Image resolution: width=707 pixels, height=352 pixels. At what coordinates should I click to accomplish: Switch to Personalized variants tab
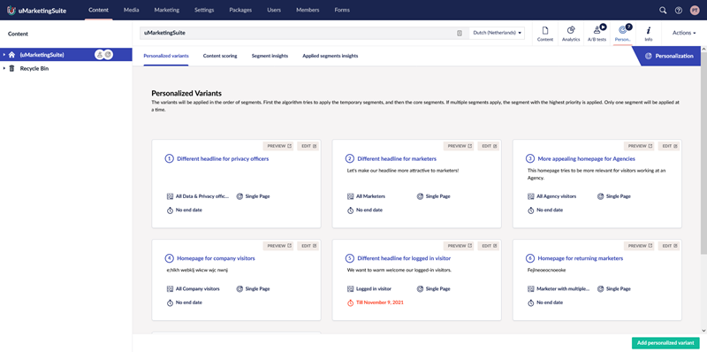click(166, 56)
